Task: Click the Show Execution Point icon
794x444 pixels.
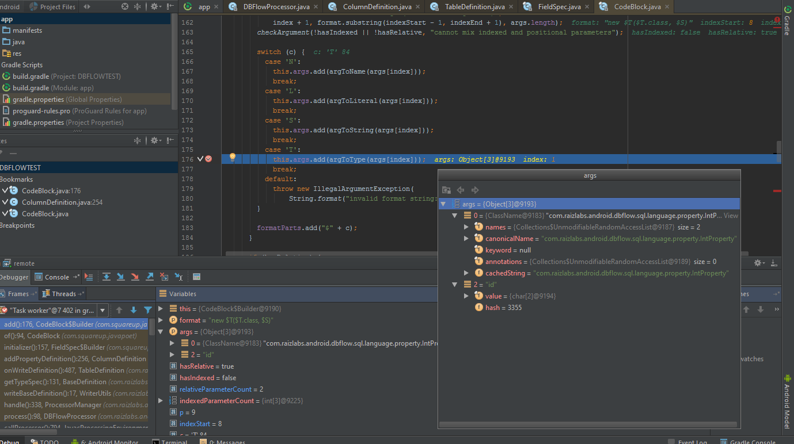Action: click(89, 277)
